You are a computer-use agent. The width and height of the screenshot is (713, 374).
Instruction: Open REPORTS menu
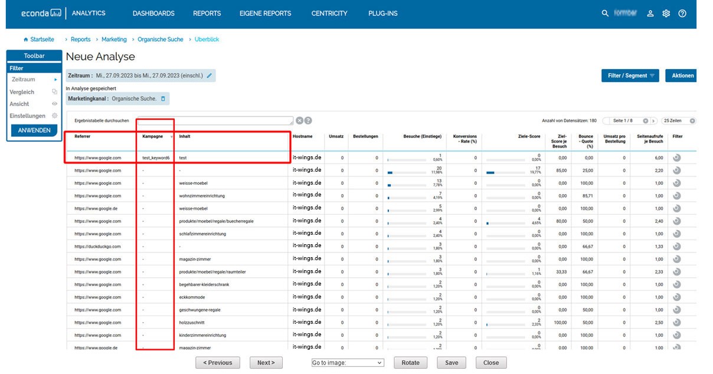[207, 13]
